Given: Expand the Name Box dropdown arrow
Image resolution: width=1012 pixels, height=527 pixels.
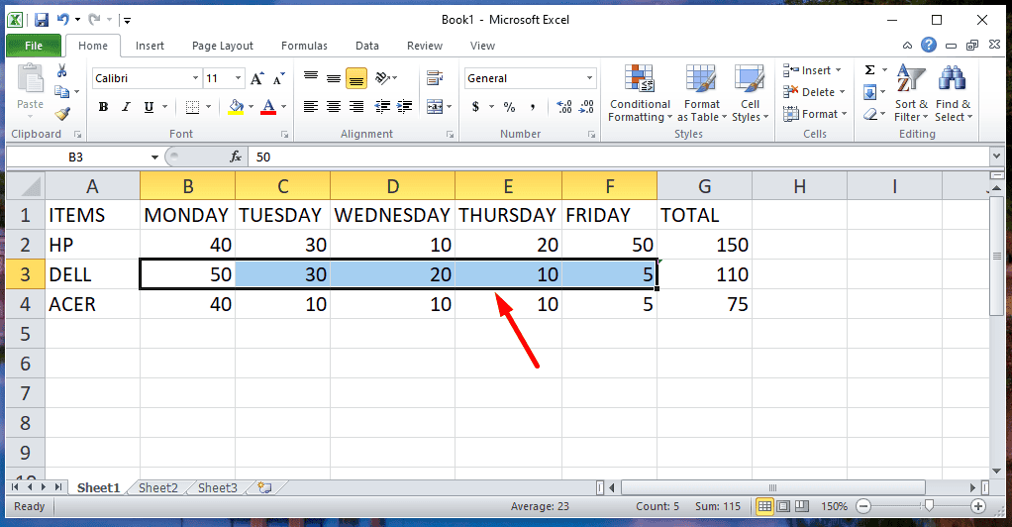Looking at the screenshot, I should click(154, 157).
